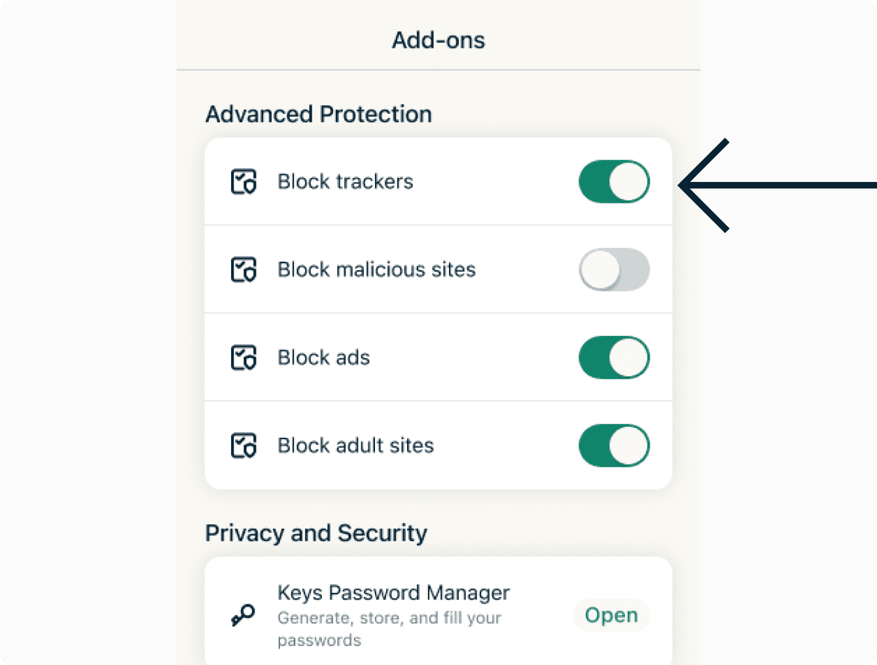
Task: Disable the Block trackers toggle
Action: [x=614, y=182]
